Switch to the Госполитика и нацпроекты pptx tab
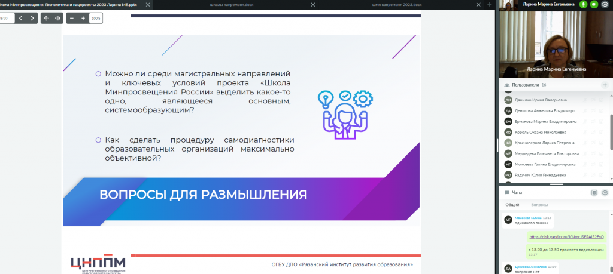The height and width of the screenshot is (274, 613). 68,4
